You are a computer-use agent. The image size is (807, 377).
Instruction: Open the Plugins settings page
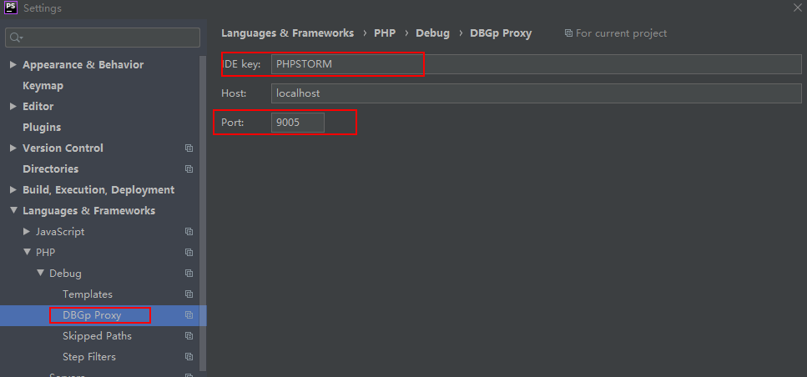[x=42, y=127]
